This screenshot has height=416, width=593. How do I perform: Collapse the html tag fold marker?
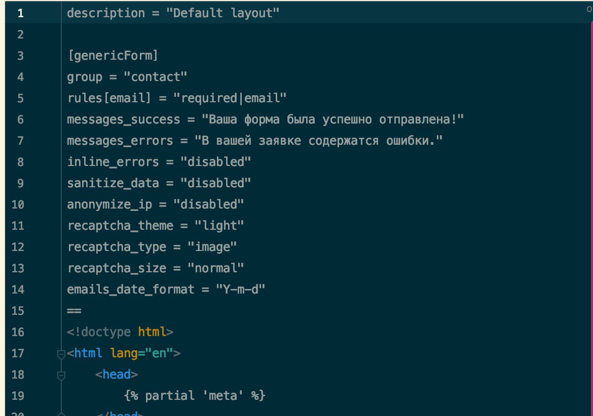pos(61,354)
